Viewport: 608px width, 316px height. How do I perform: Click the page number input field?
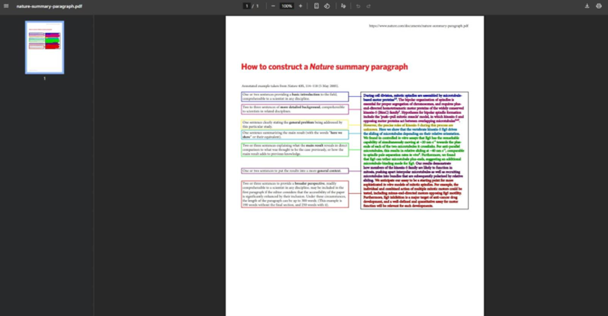pyautogui.click(x=247, y=6)
